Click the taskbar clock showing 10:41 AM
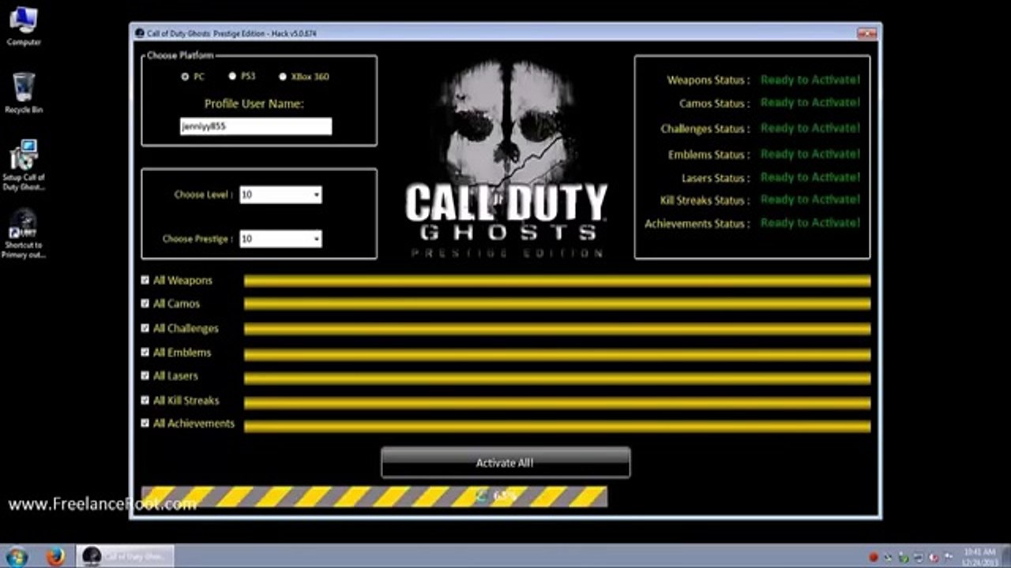The image size is (1011, 568). click(x=979, y=556)
